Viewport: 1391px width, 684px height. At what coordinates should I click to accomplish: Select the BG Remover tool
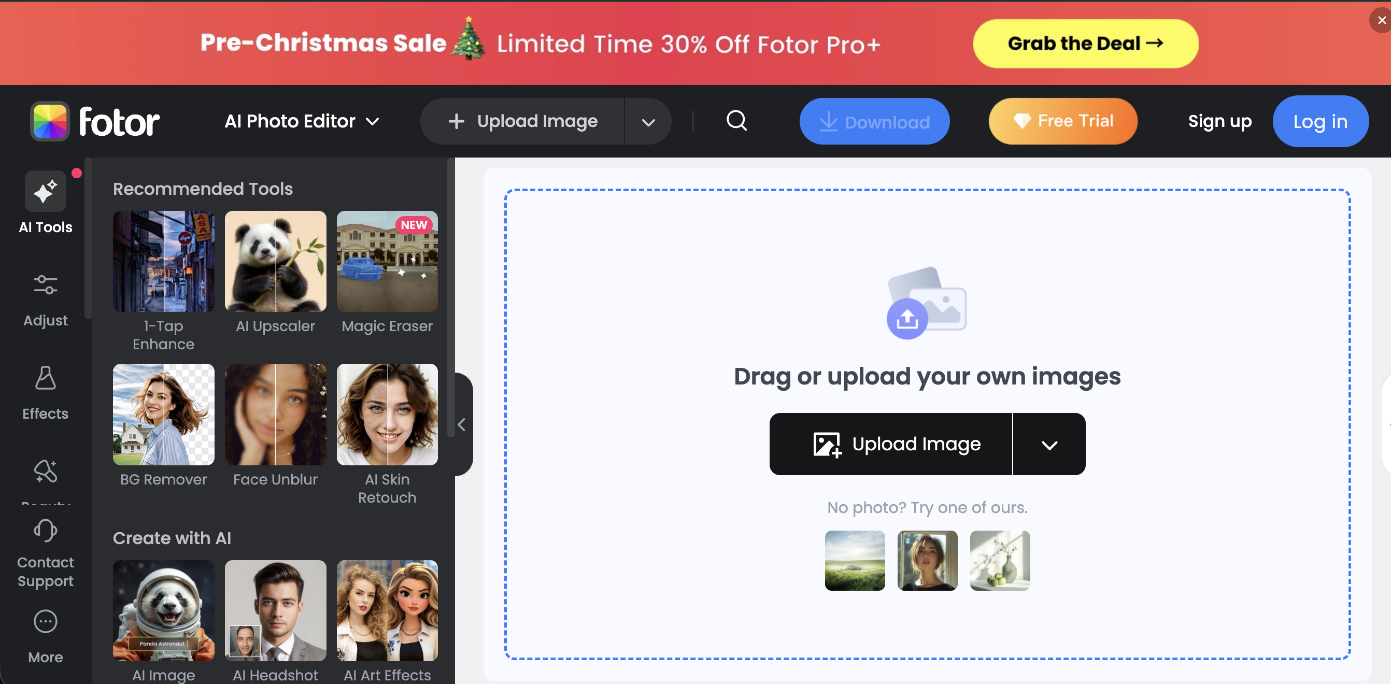click(163, 415)
